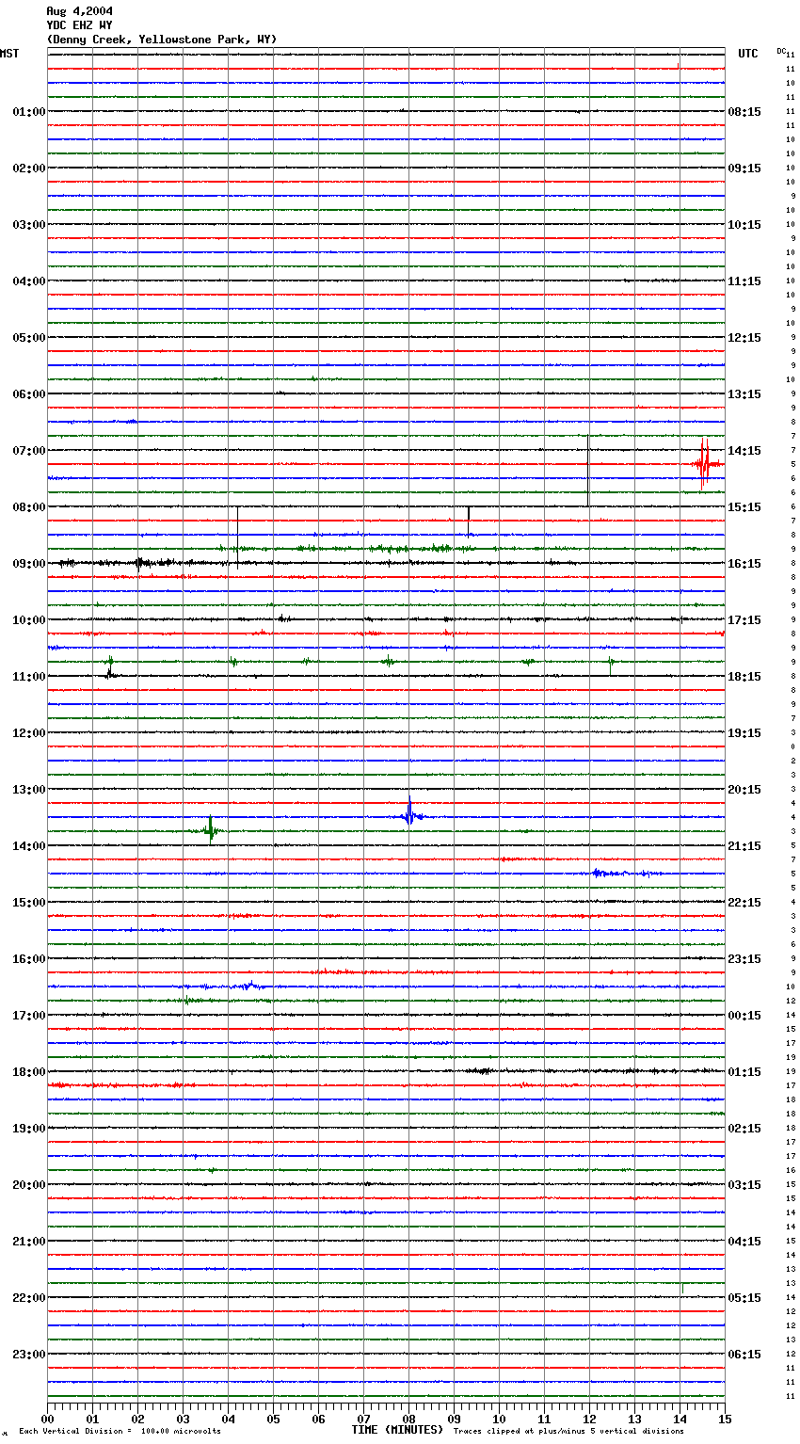Click the "21:15" UTC time label
Viewport: 800px width, 1444px height.
tap(744, 846)
